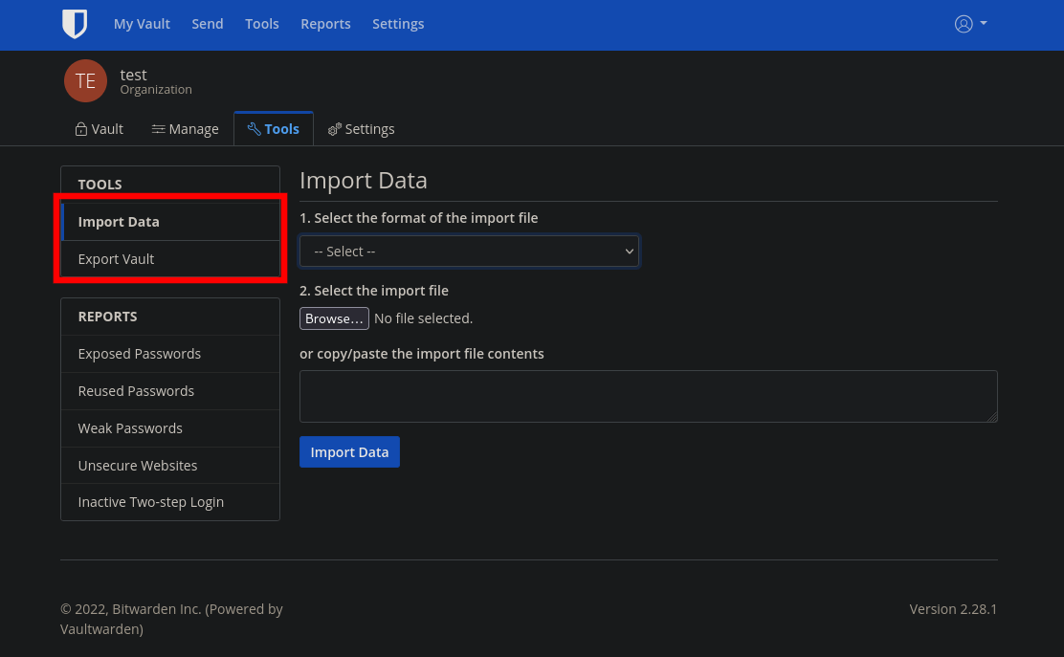
Task: Click the account menu caret arrow
Action: (984, 23)
